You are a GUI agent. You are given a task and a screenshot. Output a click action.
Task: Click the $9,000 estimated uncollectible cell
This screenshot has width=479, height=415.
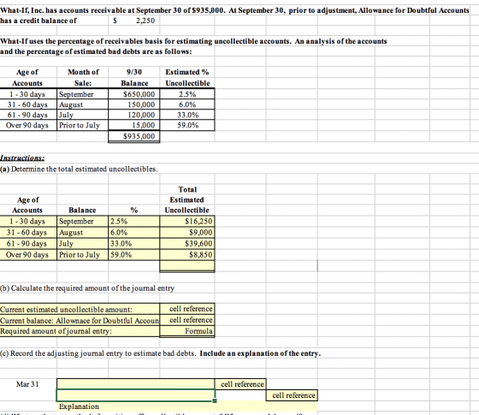pyautogui.click(x=187, y=233)
